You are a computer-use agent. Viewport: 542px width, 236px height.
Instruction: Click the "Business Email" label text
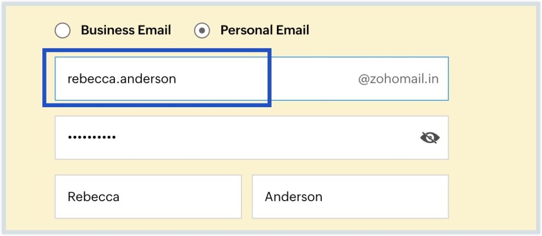[x=125, y=31]
